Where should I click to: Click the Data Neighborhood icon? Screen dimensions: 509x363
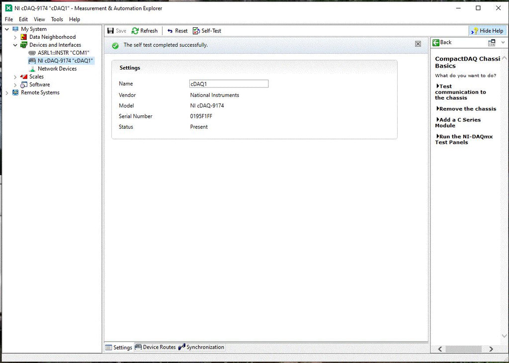click(x=23, y=37)
